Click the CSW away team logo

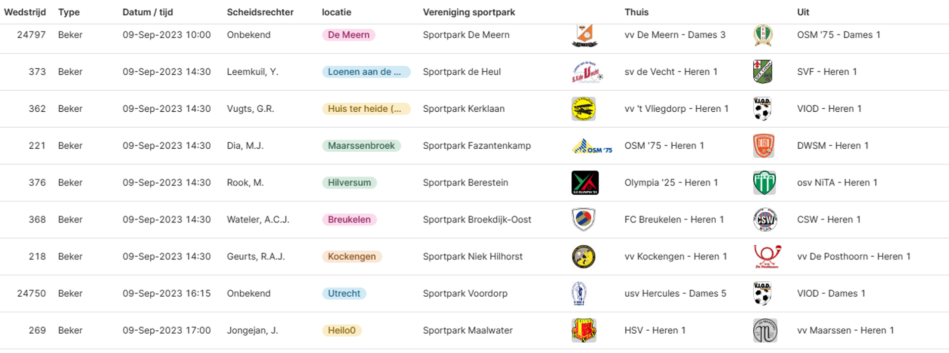click(x=765, y=220)
